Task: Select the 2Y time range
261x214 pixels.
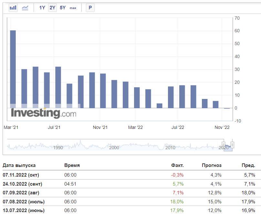Action: coord(52,8)
